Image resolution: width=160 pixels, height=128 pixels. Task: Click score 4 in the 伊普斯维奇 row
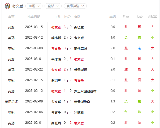point(71,101)
